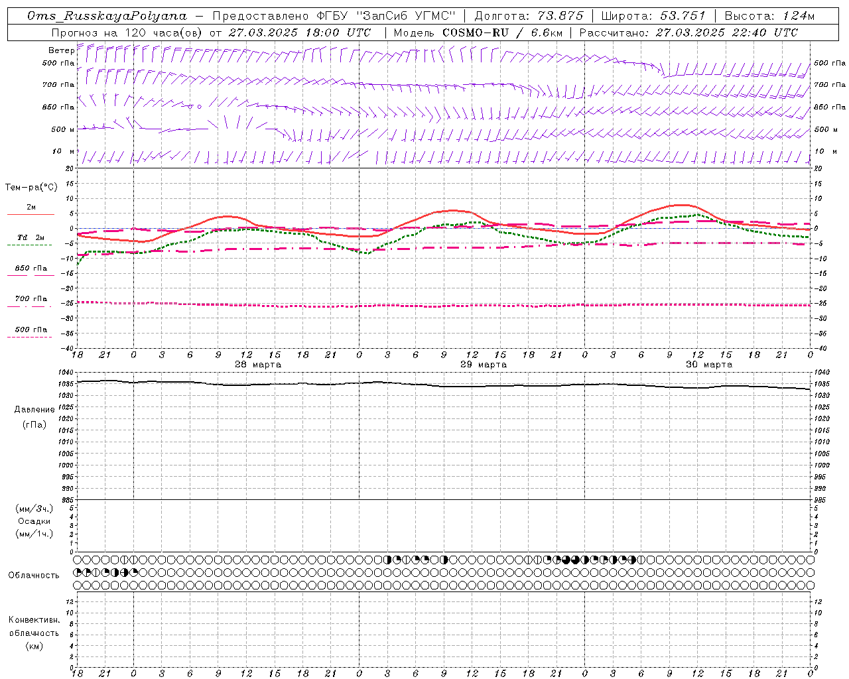Viewport: 849px width, 679px height.
Task: Select the 10 м wind level label on left axis
Action: pyautogui.click(x=63, y=151)
